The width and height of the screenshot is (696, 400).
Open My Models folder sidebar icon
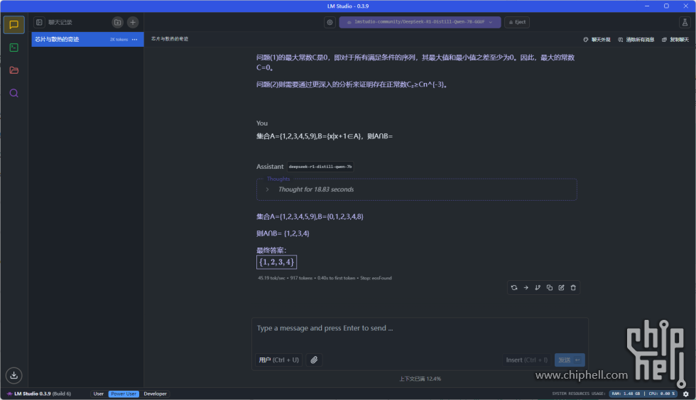click(13, 70)
